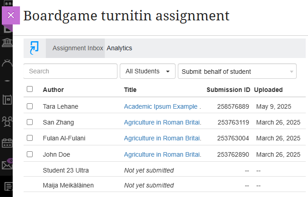Open the groups people sidebar icon
The width and height of the screenshot is (308, 197).
pyautogui.click(x=7, y=121)
